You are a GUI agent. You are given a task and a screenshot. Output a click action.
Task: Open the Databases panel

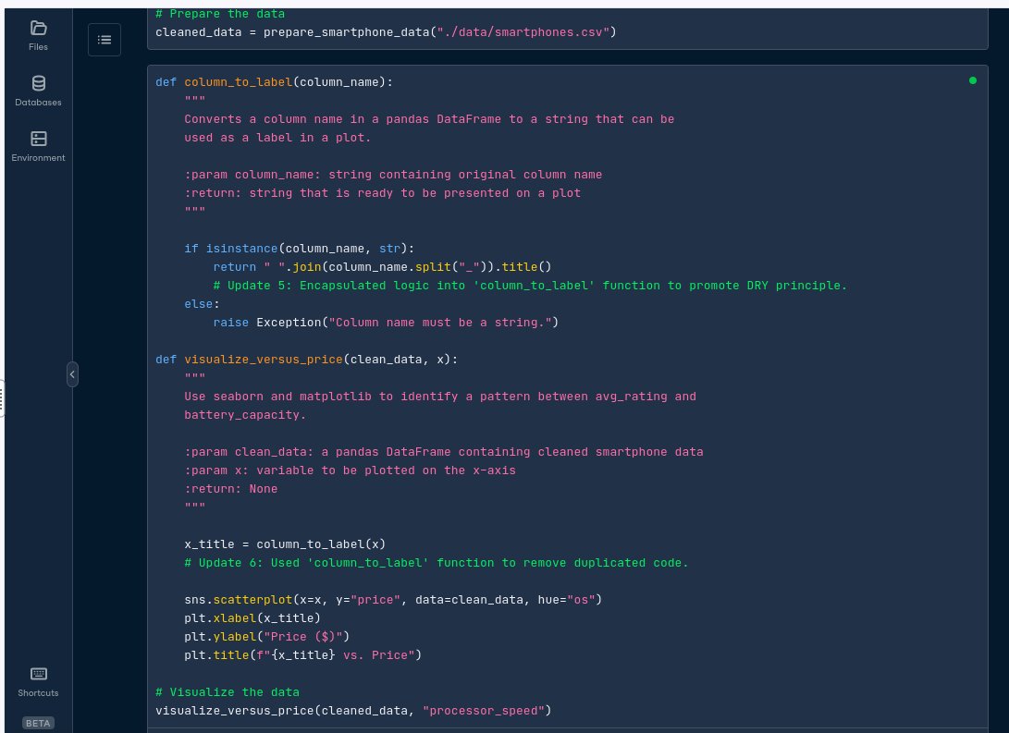point(38,92)
